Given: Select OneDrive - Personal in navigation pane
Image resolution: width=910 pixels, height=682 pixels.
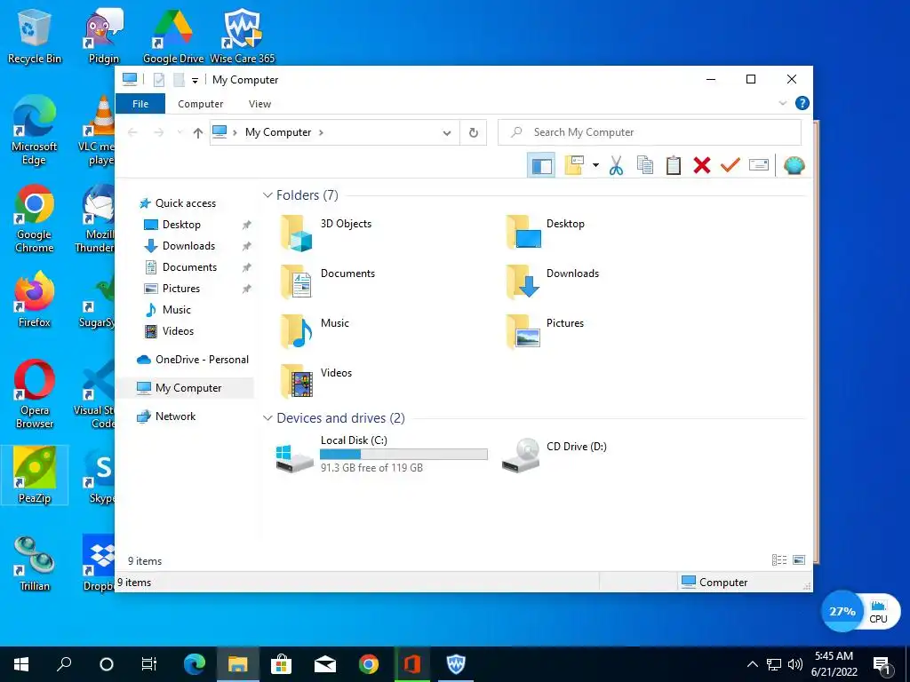Looking at the screenshot, I should (202, 360).
